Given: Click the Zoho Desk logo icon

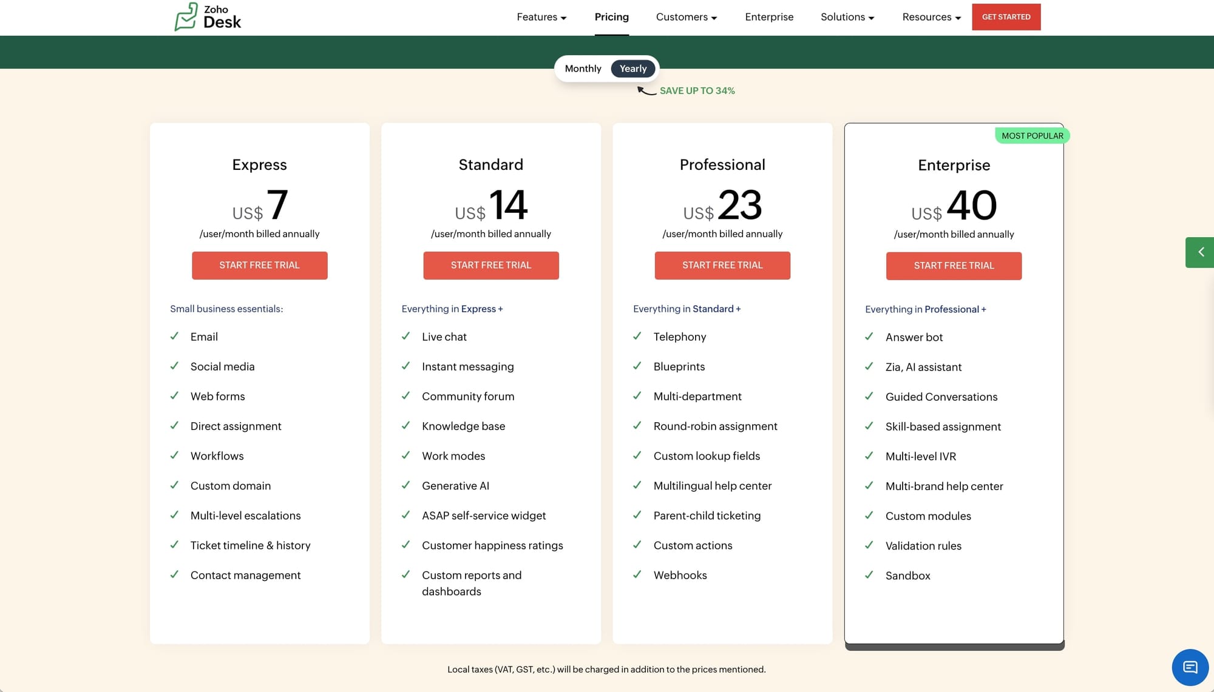Looking at the screenshot, I should pos(186,16).
